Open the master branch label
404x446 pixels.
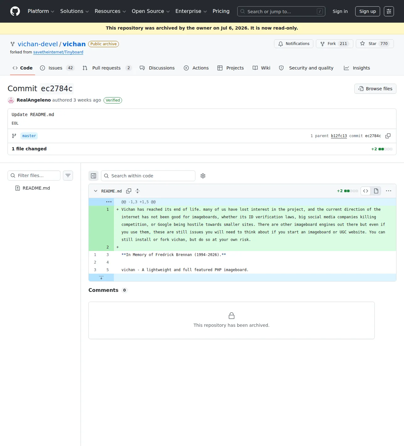click(29, 136)
